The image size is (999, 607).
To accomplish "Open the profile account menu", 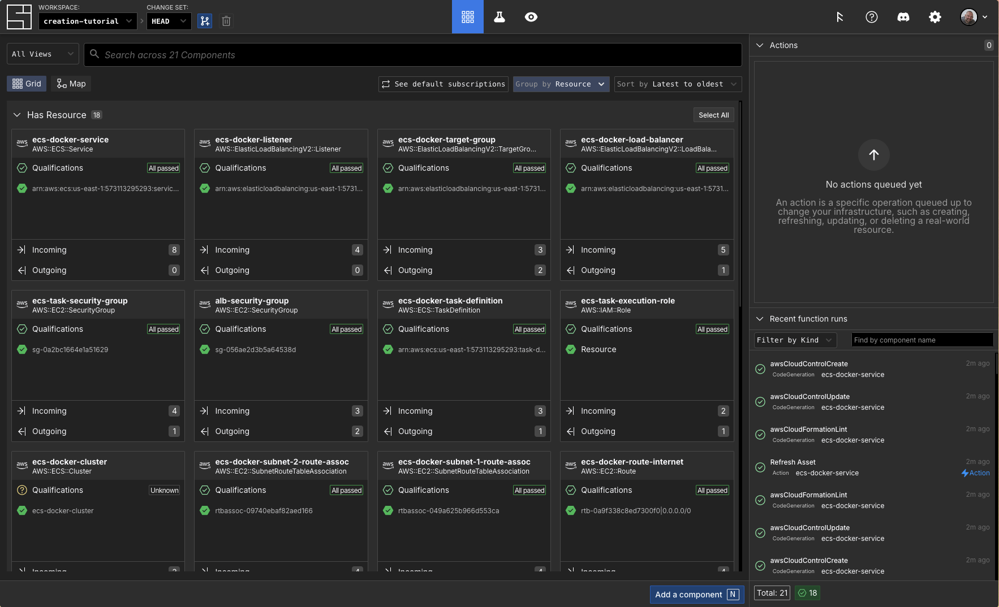I will coord(971,17).
